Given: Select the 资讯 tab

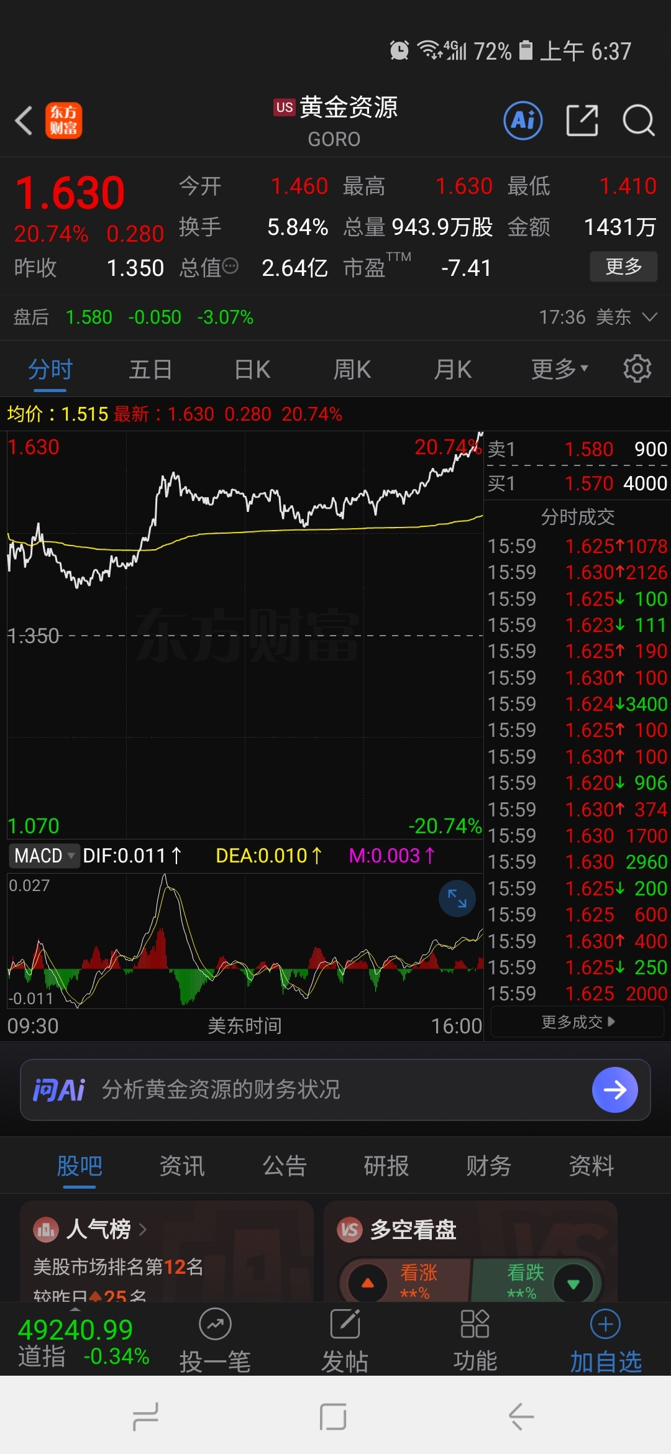Looking at the screenshot, I should (x=182, y=1166).
